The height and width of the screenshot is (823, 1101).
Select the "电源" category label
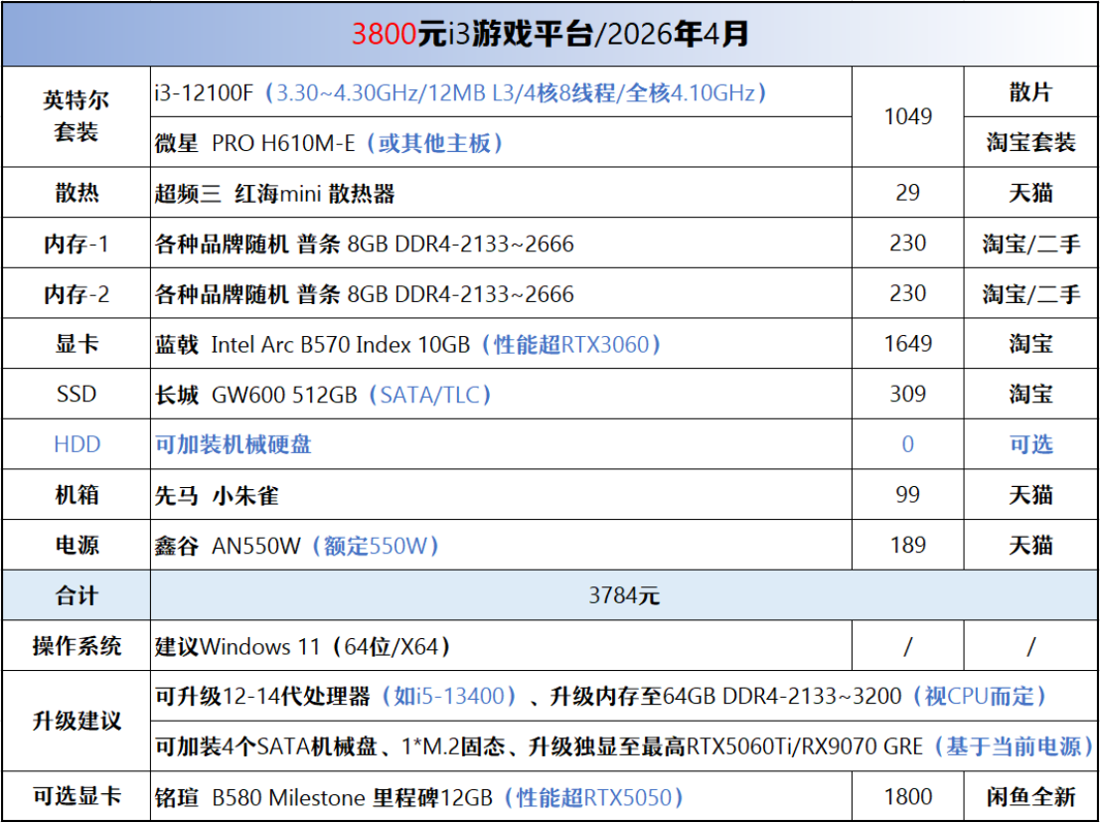tap(77, 546)
